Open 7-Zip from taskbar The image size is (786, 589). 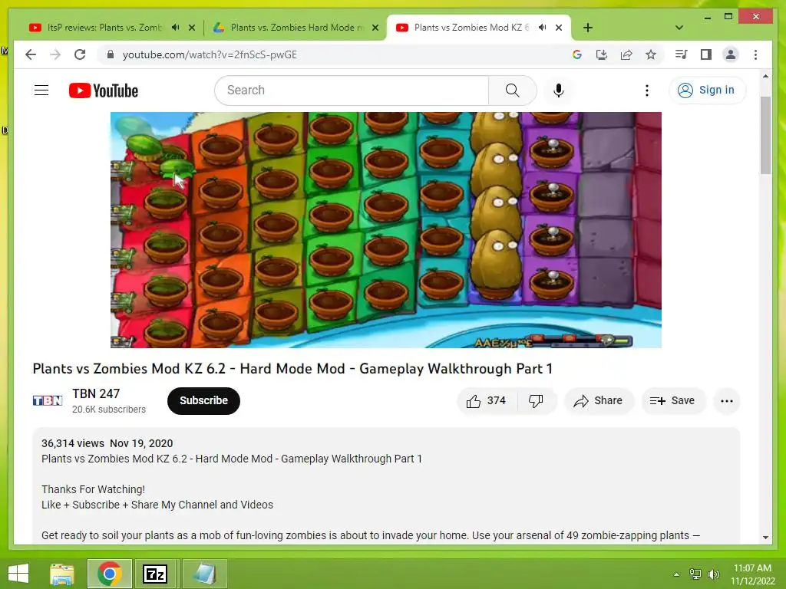coord(155,574)
